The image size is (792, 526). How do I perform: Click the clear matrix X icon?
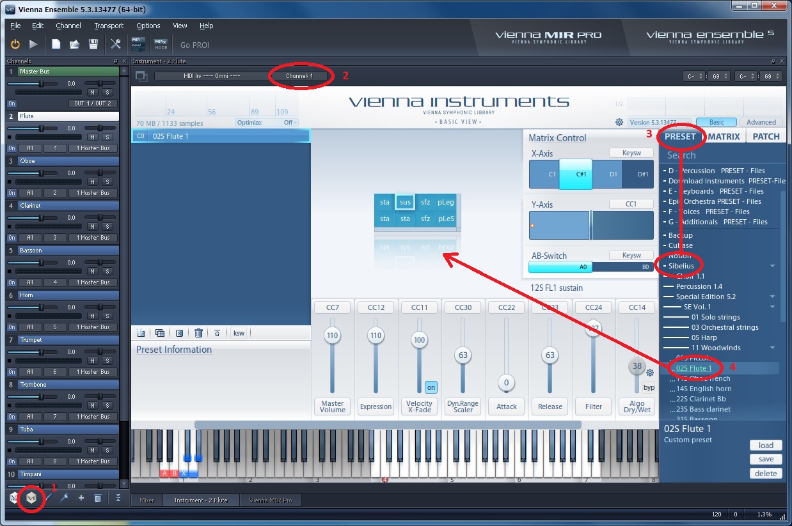coord(179,333)
